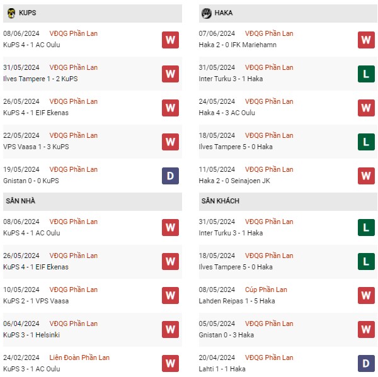Screen dimensions: 378x377
Task: Click the KuPS team logo icon
Action: [11, 13]
